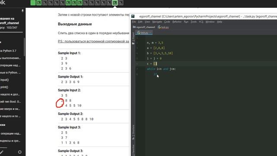This screenshot has height=156, width=277.
Task: Click code line 'i = j = 0'
Action: click(x=154, y=58)
